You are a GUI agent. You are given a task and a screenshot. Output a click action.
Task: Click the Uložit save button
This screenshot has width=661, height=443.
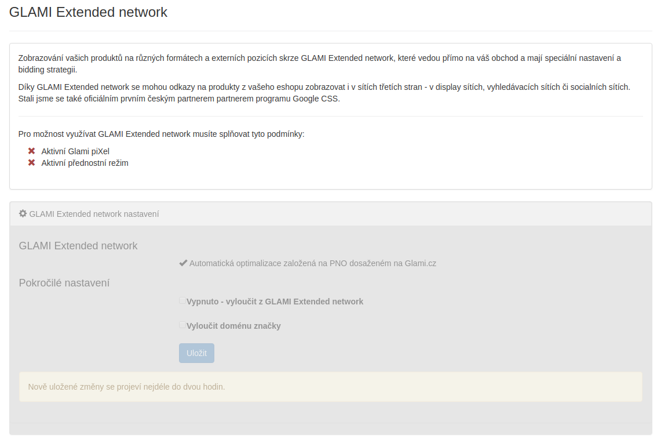tap(196, 353)
